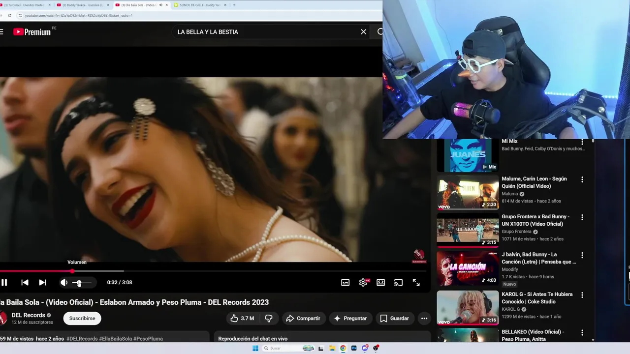
Task: Open Discord from the taskbar
Action: (x=365, y=348)
